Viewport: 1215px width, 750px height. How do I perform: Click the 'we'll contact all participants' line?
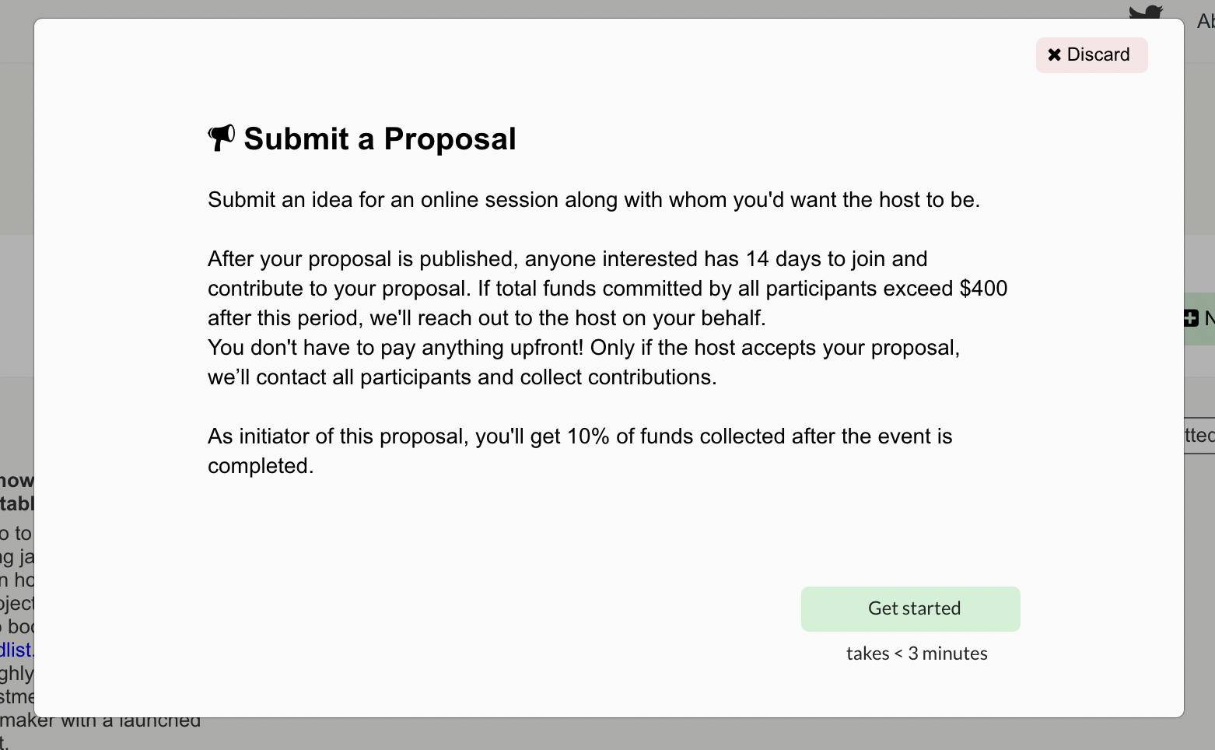(x=461, y=377)
